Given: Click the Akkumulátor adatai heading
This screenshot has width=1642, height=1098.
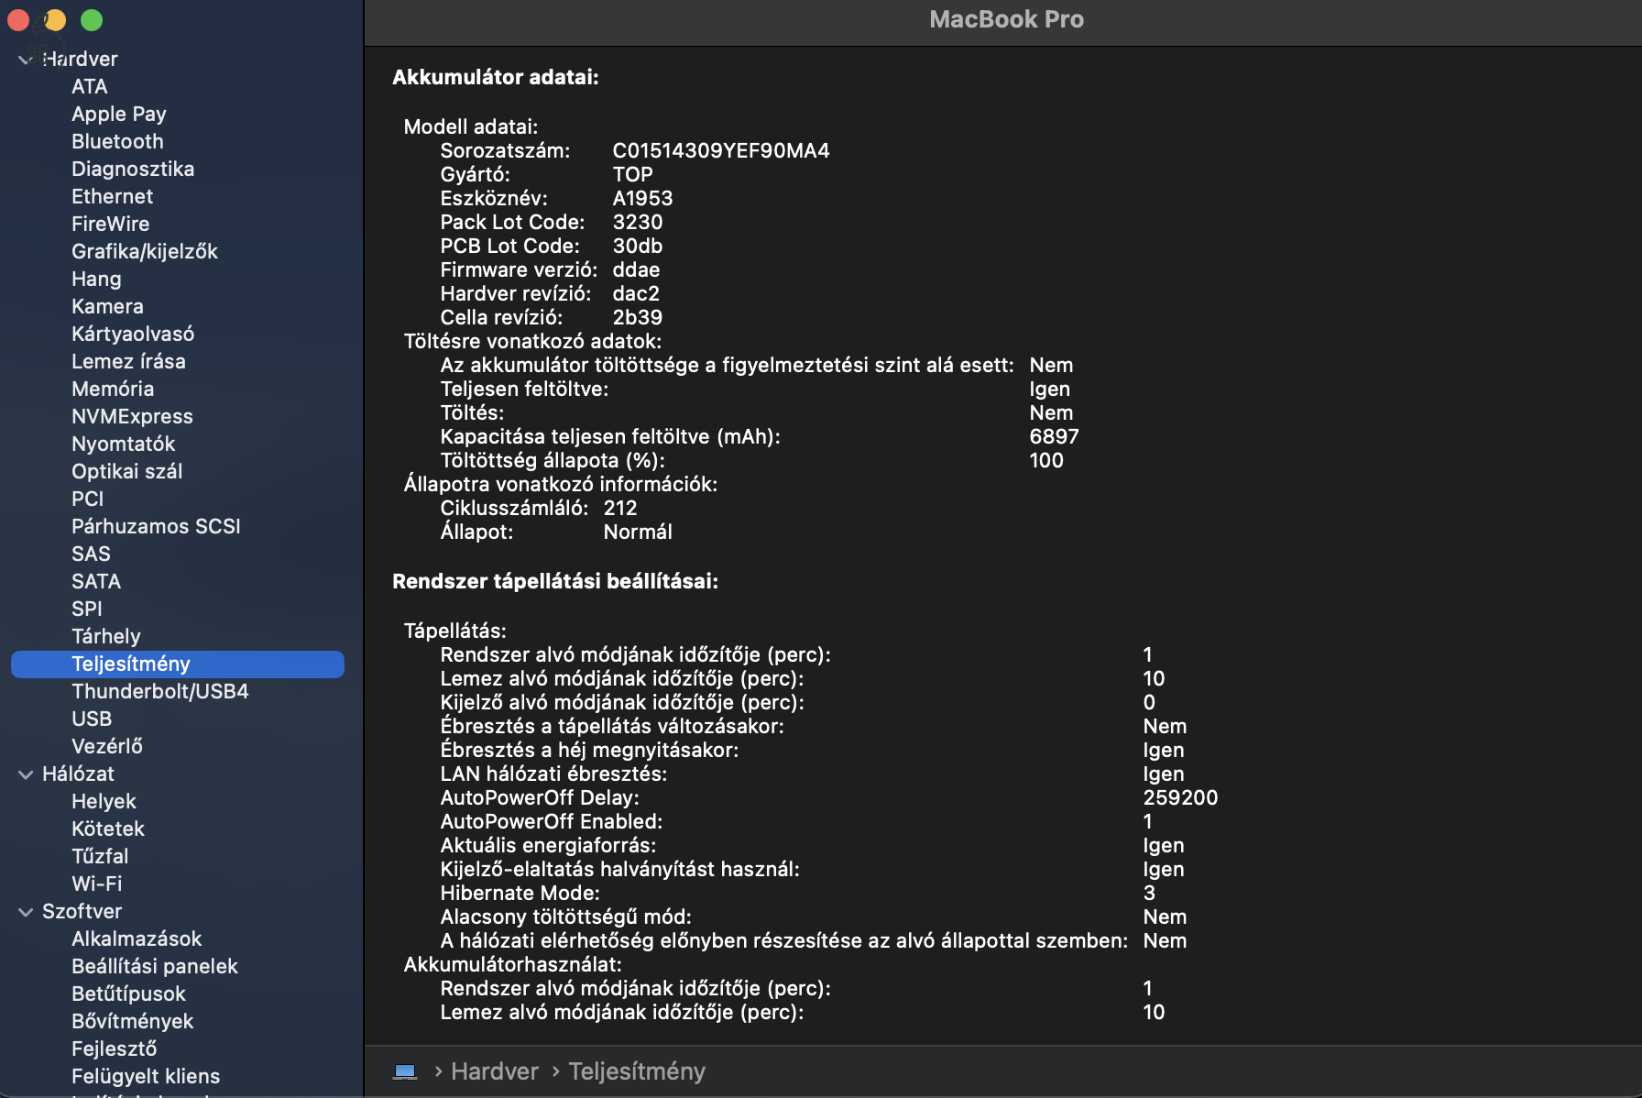Looking at the screenshot, I should click(x=496, y=77).
